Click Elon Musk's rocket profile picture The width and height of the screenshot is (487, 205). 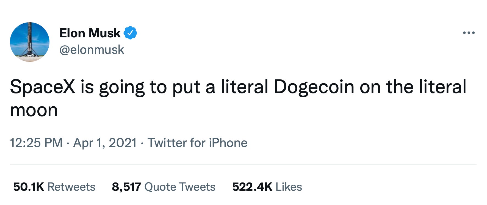(x=30, y=42)
